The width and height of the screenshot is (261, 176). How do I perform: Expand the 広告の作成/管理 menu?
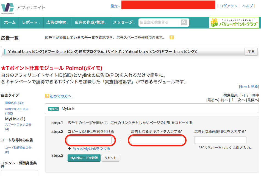[x=91, y=23]
